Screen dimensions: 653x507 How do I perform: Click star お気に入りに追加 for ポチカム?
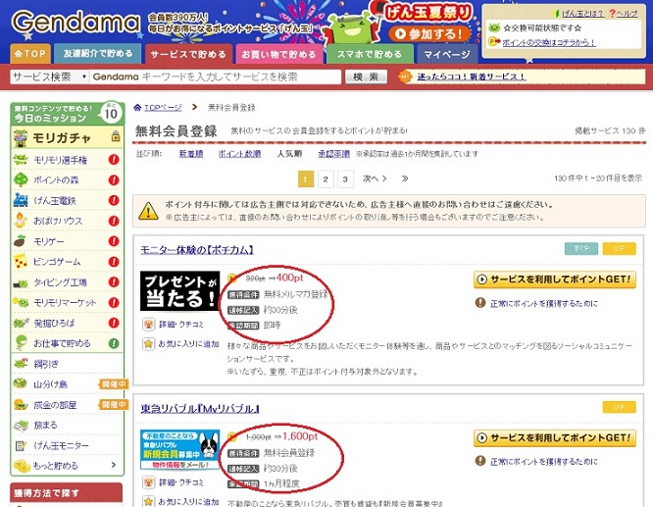click(x=149, y=344)
